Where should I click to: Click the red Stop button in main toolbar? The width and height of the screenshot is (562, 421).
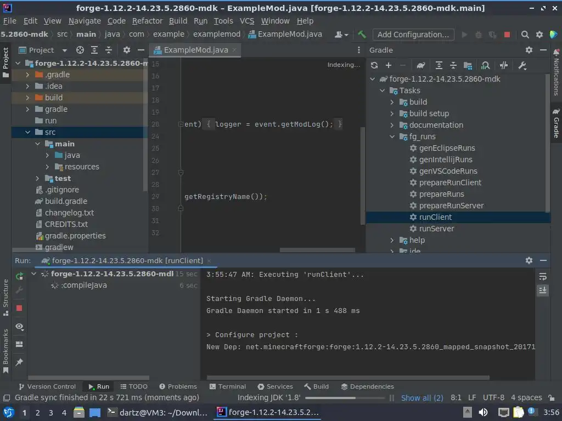pyautogui.click(x=507, y=35)
